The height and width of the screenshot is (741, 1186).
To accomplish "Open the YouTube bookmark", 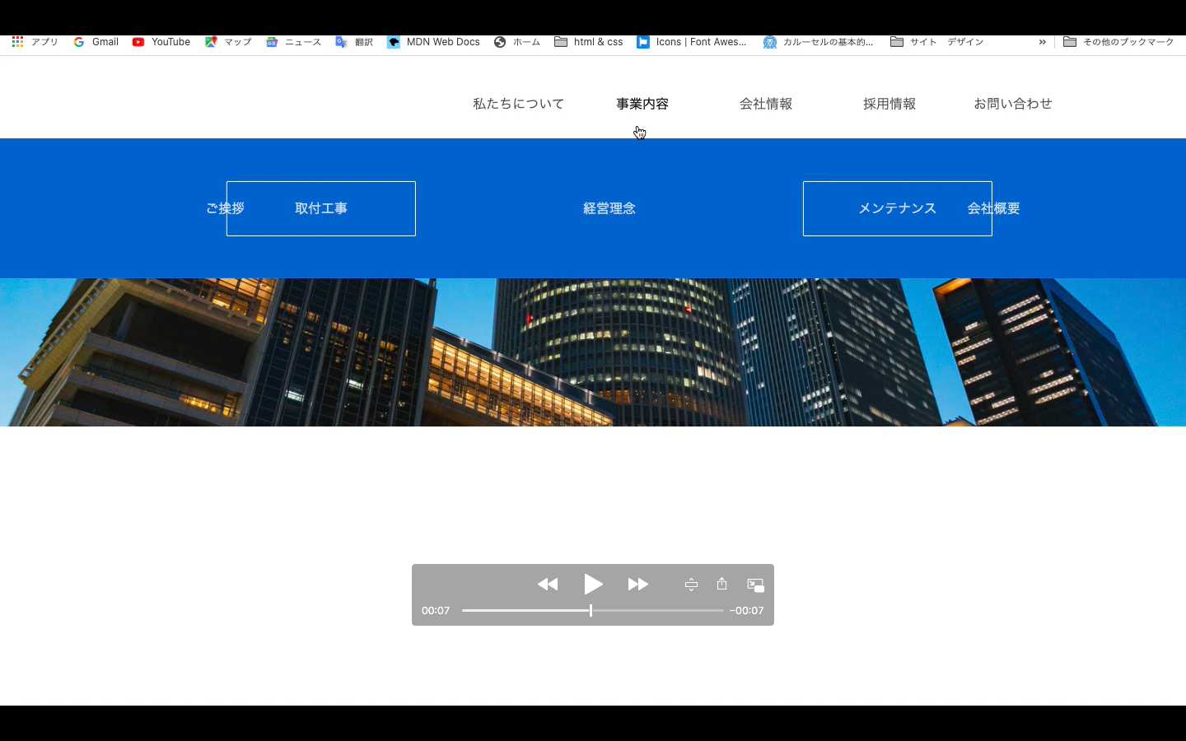I will 161,42.
